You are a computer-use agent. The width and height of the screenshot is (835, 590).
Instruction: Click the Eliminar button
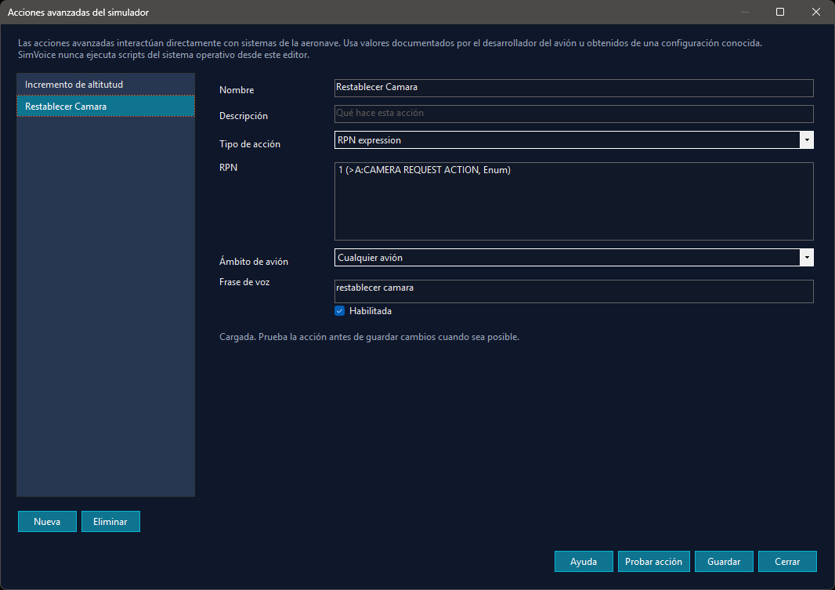(110, 521)
